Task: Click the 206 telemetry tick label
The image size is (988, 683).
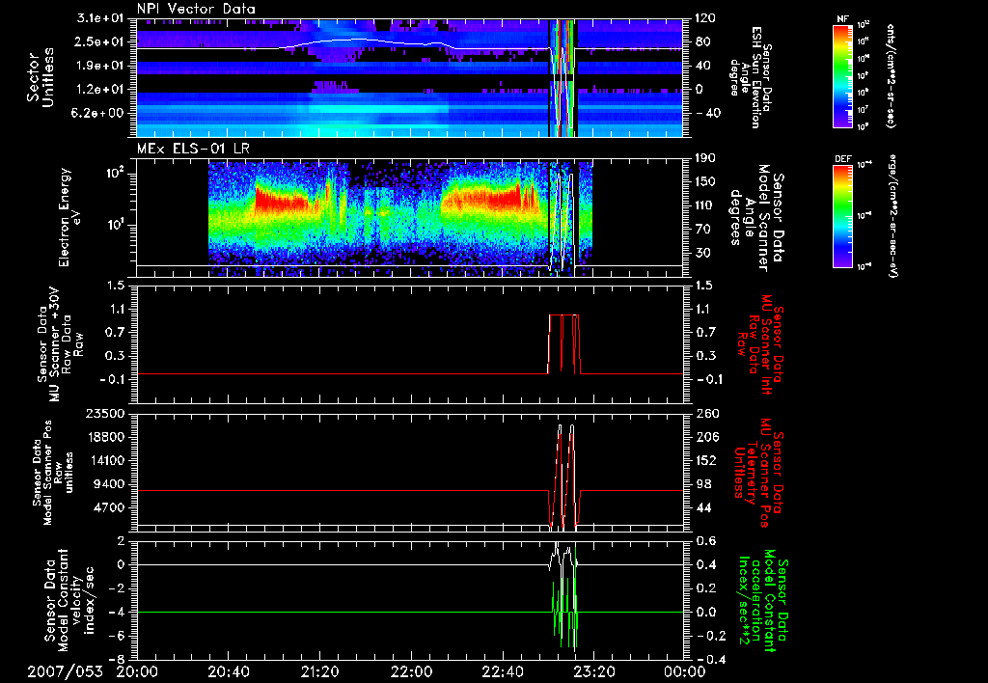Action: 705,437
